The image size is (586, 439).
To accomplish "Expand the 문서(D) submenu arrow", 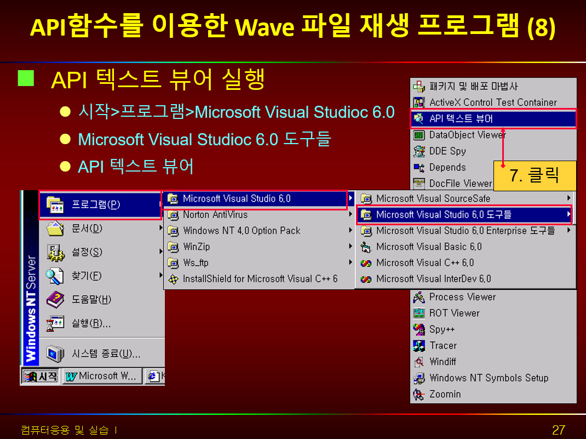I will pos(160,228).
